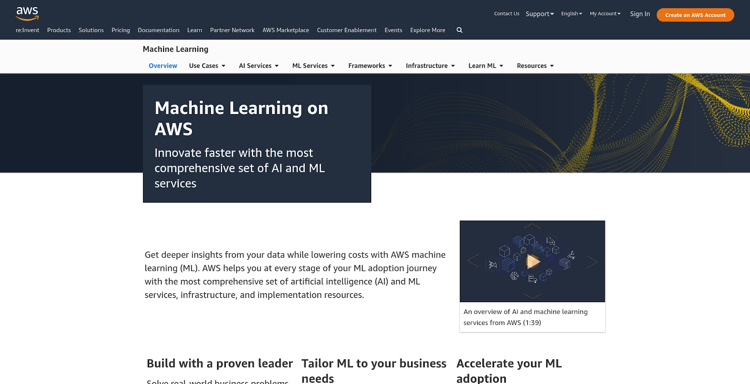Viewport: 750px width, 384px height.
Task: Open the AWS Marketplace link
Action: pos(285,30)
